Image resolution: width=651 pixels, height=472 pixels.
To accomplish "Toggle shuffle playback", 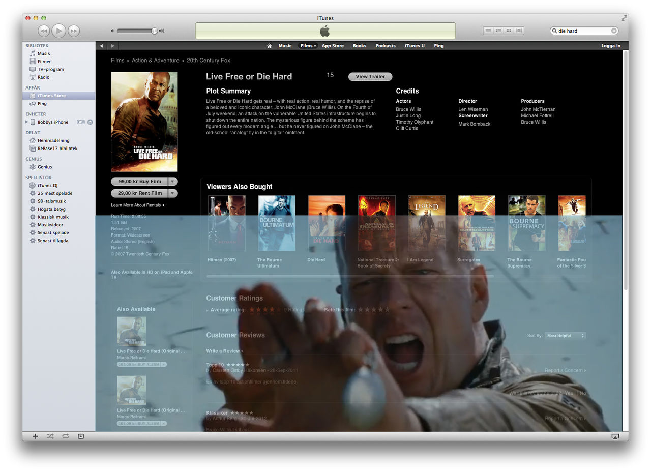I will (x=50, y=436).
